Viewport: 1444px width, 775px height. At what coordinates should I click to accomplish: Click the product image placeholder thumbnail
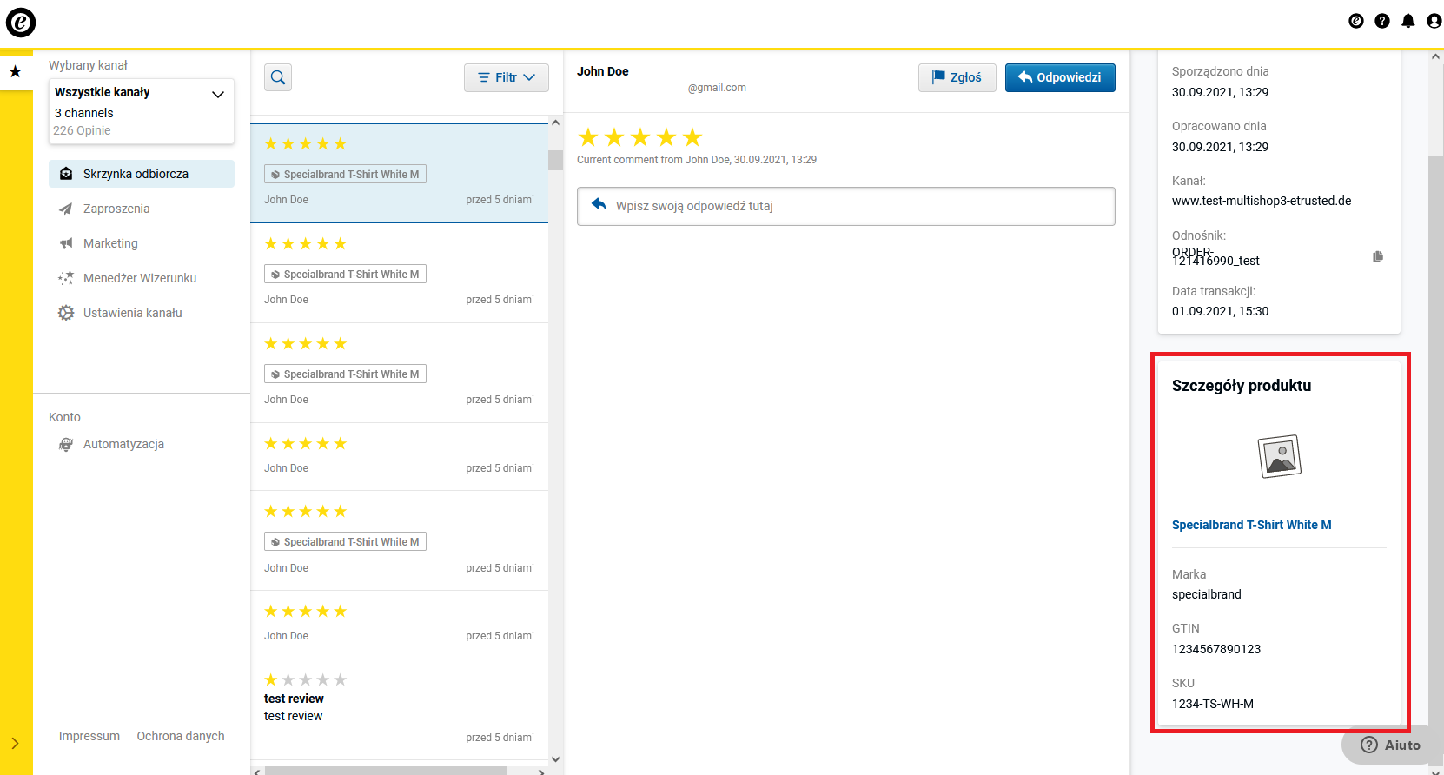pyautogui.click(x=1280, y=456)
